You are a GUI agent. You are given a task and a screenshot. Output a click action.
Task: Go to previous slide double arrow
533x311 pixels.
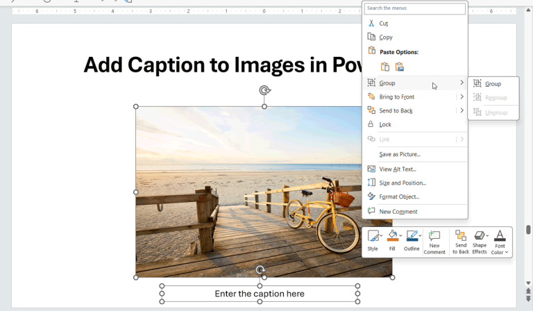(x=528, y=291)
